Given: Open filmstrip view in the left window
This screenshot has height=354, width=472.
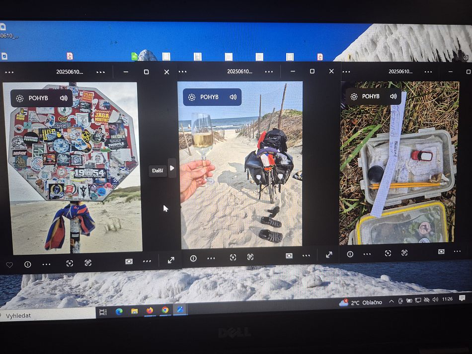Looking at the screenshot, I should [x=129, y=261].
